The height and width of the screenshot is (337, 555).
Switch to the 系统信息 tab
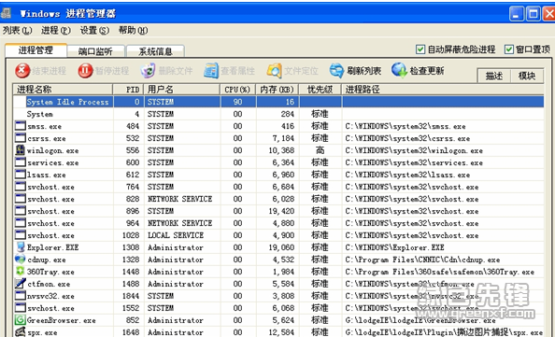point(155,51)
